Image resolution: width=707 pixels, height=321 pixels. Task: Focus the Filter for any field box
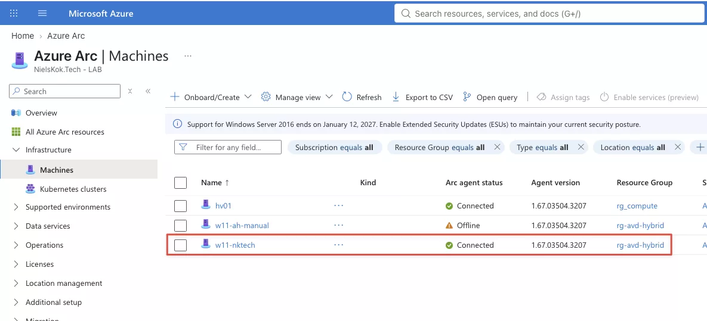228,147
